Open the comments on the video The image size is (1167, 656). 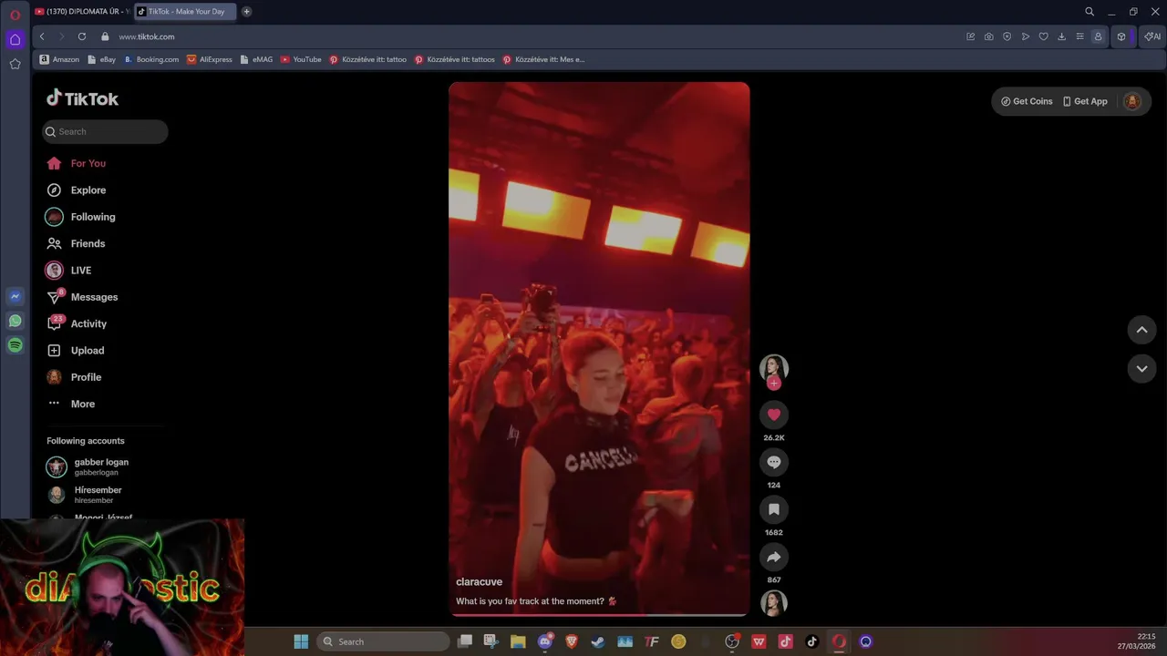[774, 462]
